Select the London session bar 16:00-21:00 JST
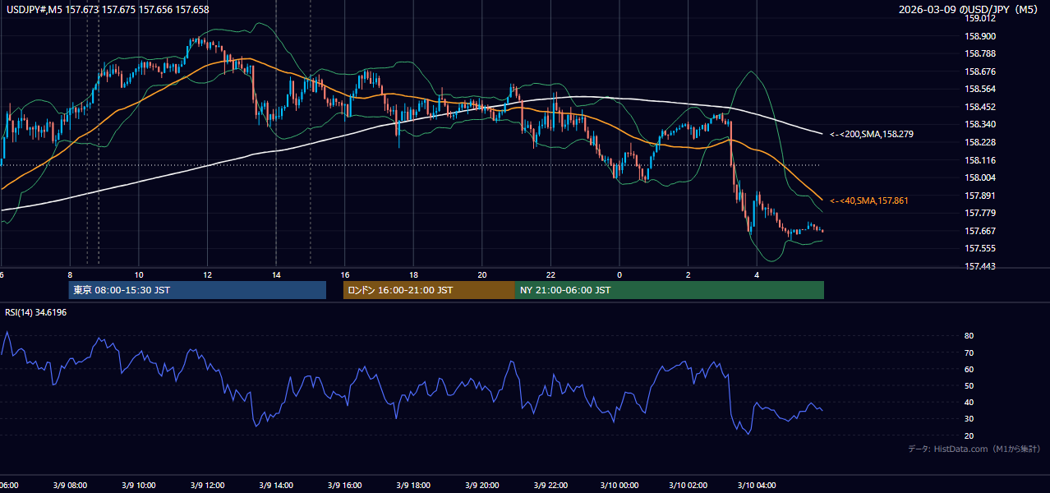 click(429, 290)
